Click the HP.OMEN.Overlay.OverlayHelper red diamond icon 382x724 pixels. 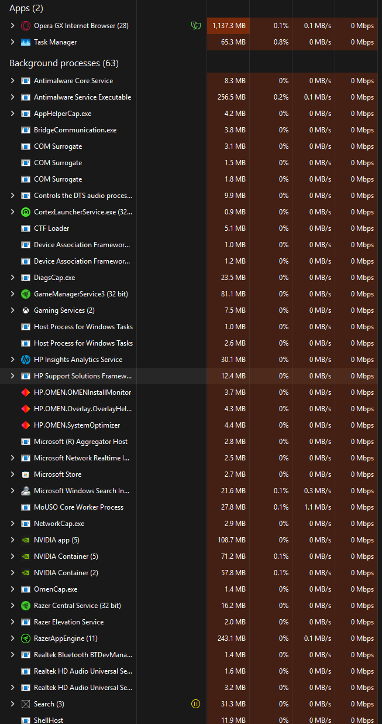pyautogui.click(x=26, y=409)
